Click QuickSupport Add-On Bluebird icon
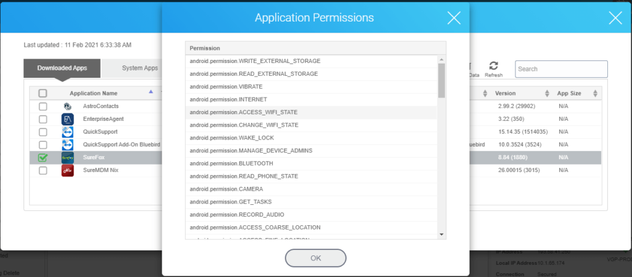The width and height of the screenshot is (632, 277). point(67,145)
